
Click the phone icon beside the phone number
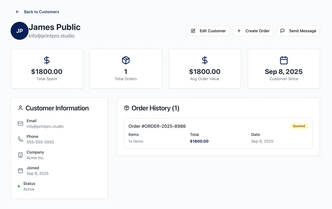click(x=20, y=139)
